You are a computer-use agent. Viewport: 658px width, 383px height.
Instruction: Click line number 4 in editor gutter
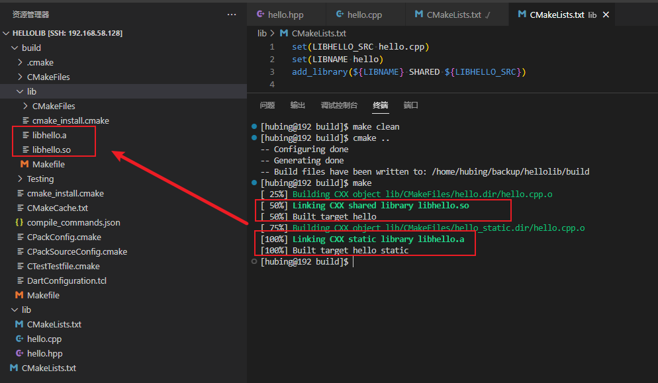[272, 84]
